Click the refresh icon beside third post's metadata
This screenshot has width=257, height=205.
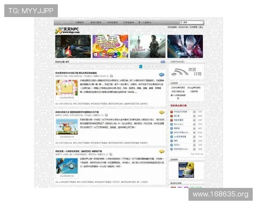click(x=111, y=154)
